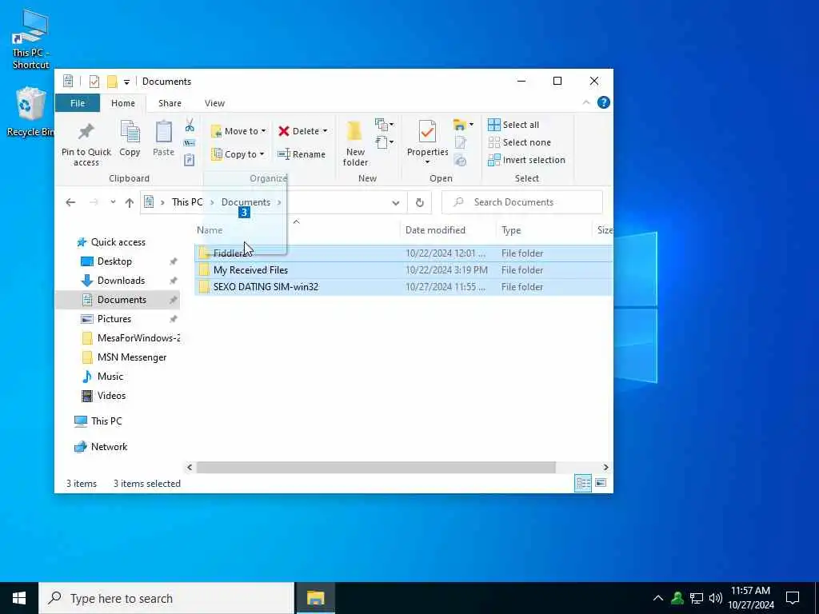This screenshot has height=614, width=819.
Task: Open the File menu
Action: (78, 103)
